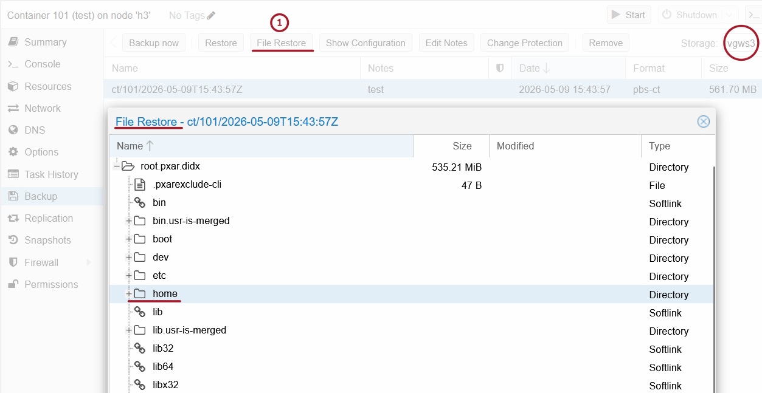Select the bin softlink icon
The width and height of the screenshot is (762, 393).
(x=140, y=202)
